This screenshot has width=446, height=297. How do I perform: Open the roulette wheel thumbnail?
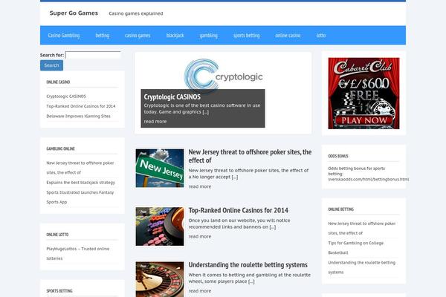pos(160,279)
